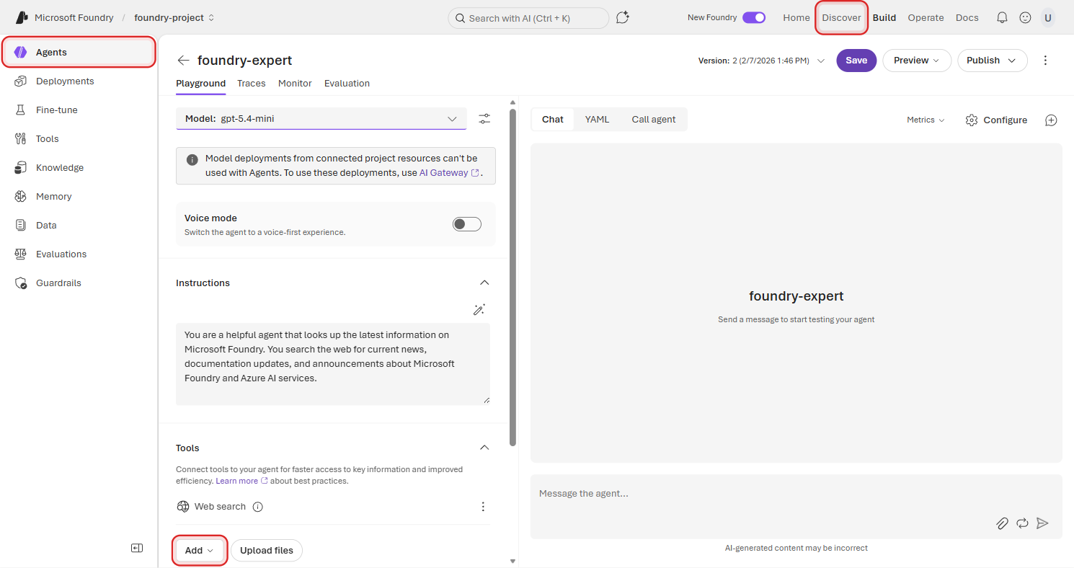Go back using the arrow beside foundry-expert
The width and height of the screenshot is (1074, 568).
point(184,61)
